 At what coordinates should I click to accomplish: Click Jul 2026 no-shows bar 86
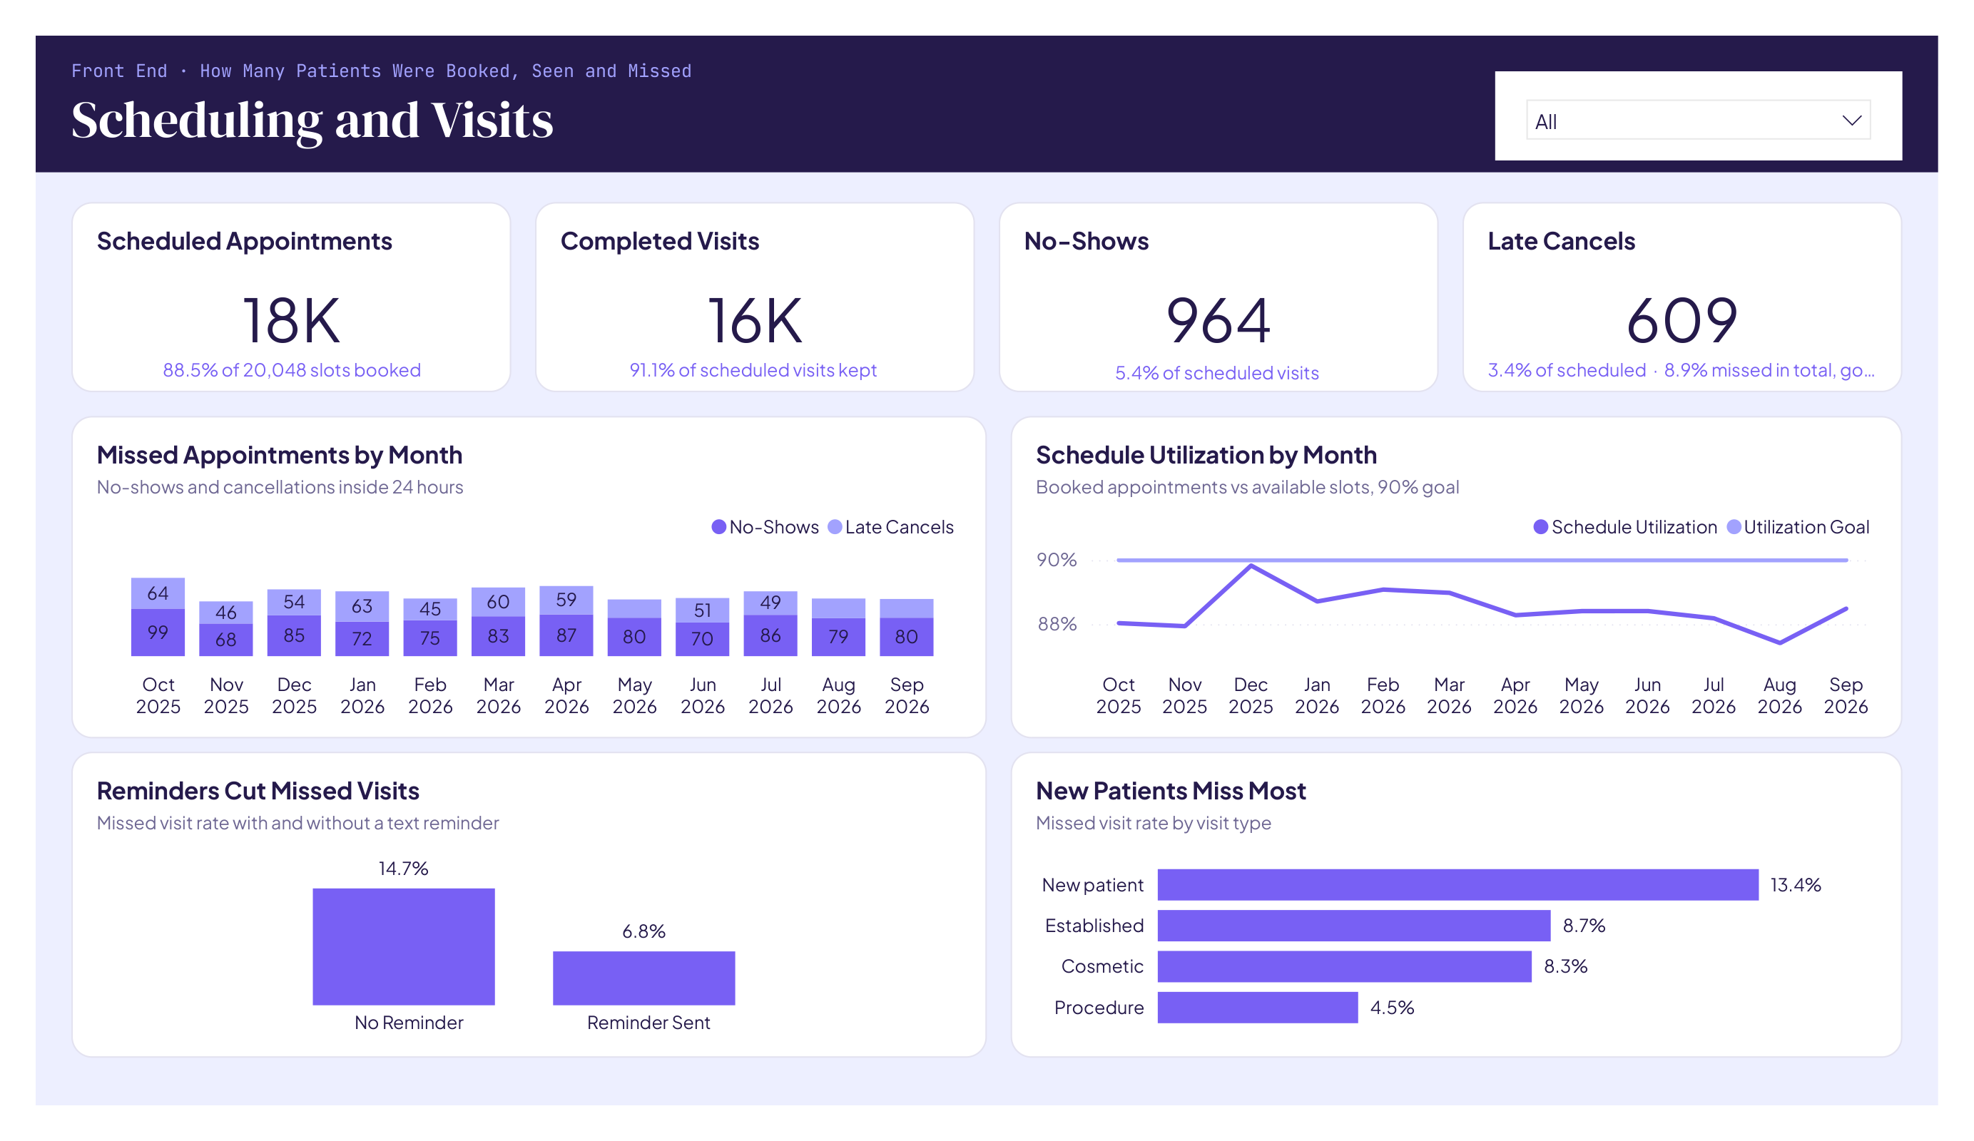[770, 635]
